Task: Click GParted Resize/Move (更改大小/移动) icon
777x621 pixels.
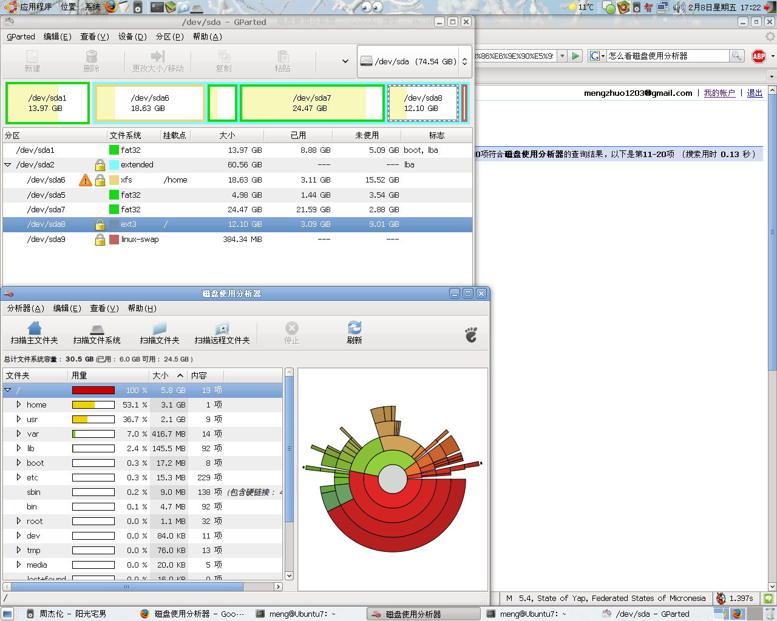Action: (x=158, y=56)
